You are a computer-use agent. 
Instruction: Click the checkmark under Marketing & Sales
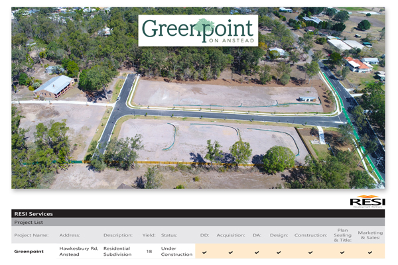[370, 252]
